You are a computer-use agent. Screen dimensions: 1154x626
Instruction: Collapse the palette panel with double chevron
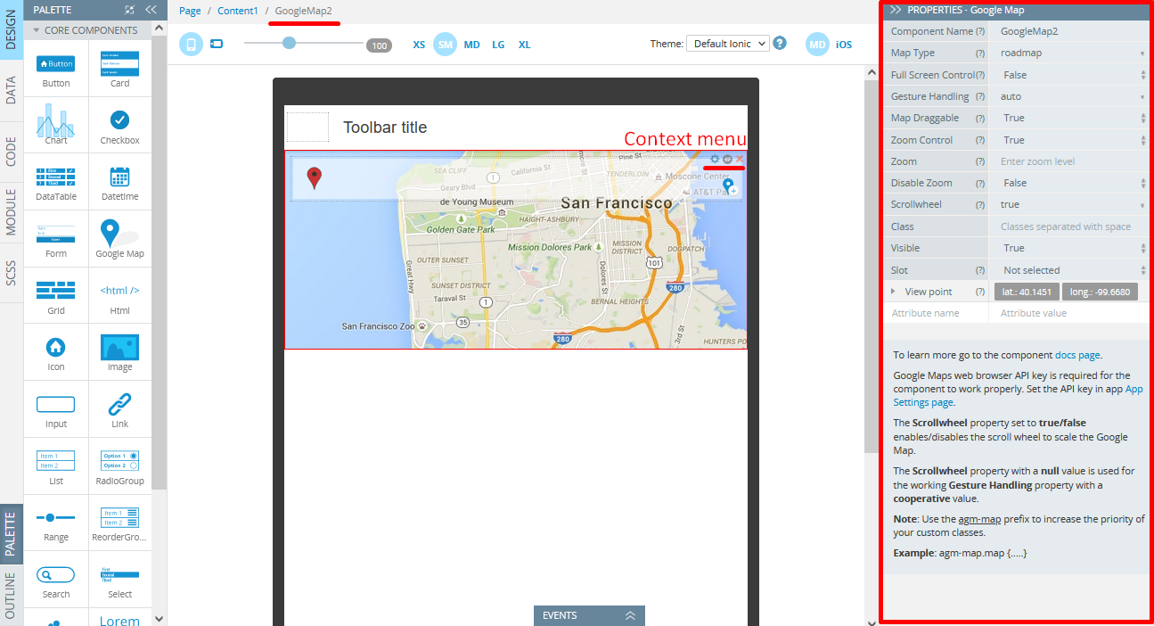click(151, 10)
